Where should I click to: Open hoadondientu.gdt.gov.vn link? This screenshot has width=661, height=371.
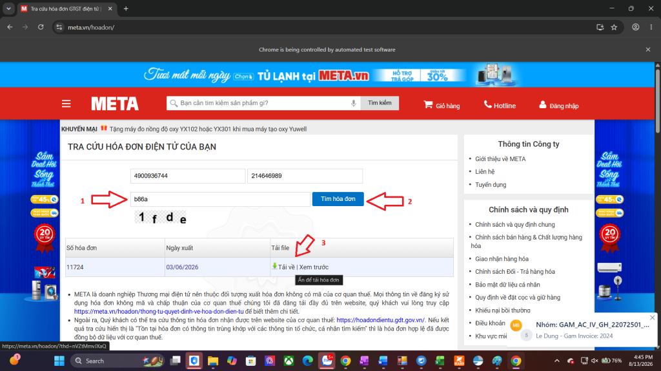(381, 320)
